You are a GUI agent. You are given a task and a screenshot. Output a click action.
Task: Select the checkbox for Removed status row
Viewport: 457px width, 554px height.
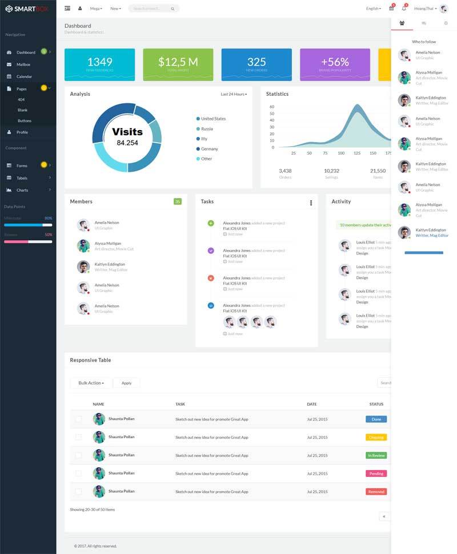78,491
